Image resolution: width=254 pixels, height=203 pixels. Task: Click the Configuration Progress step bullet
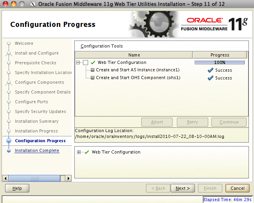9,141
